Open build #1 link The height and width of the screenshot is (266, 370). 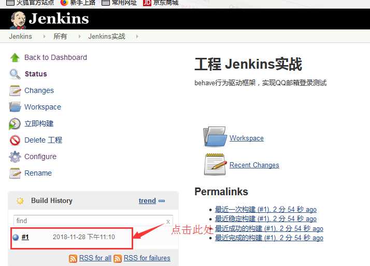coord(25,237)
